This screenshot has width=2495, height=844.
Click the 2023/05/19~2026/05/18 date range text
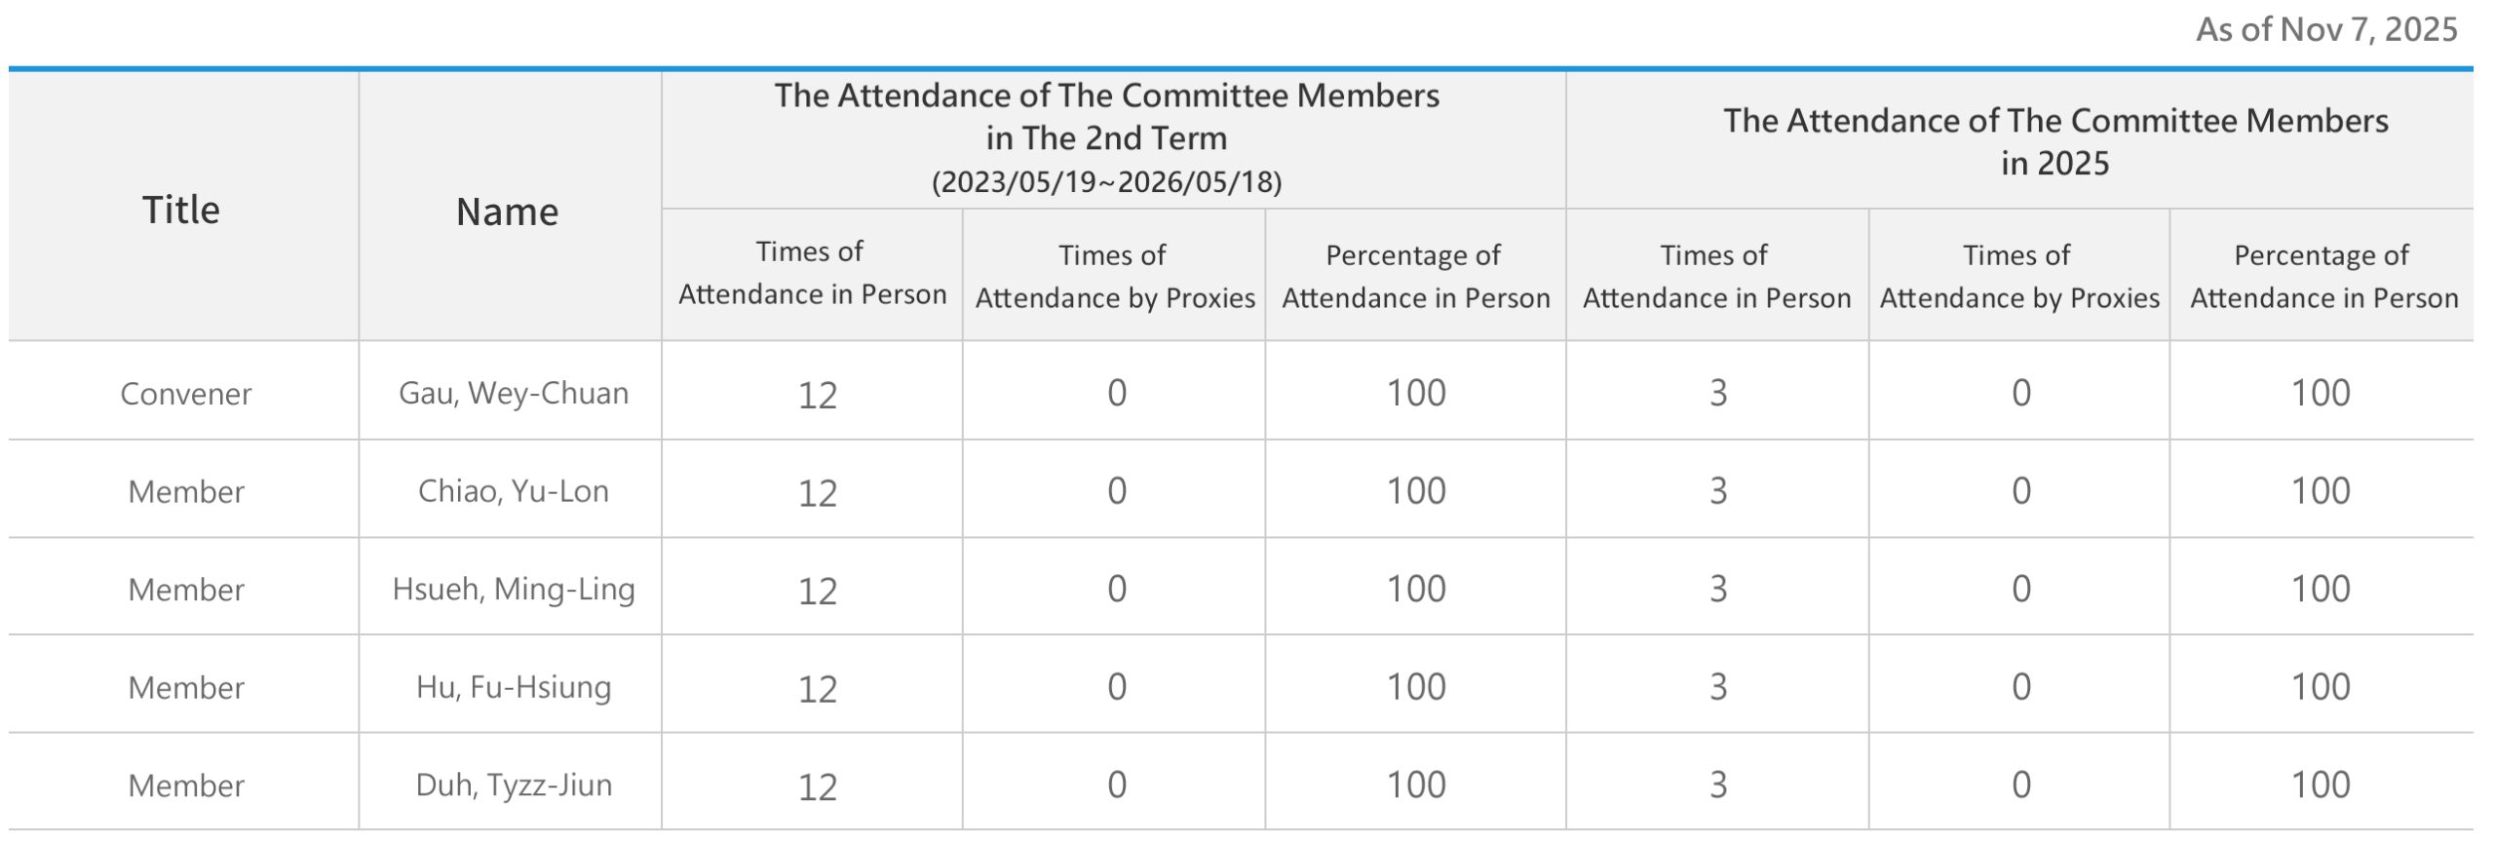pyautogui.click(x=1106, y=182)
